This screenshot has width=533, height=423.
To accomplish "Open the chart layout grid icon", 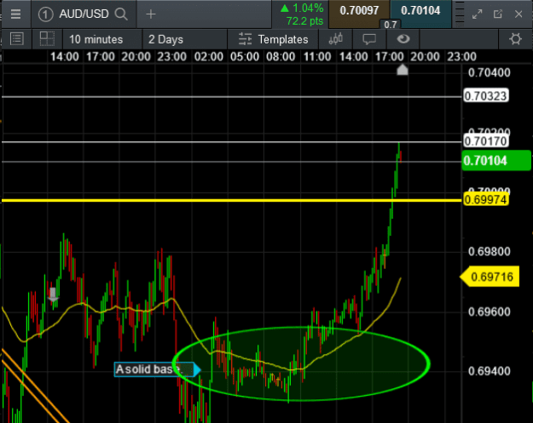I will pyautogui.click(x=47, y=39).
